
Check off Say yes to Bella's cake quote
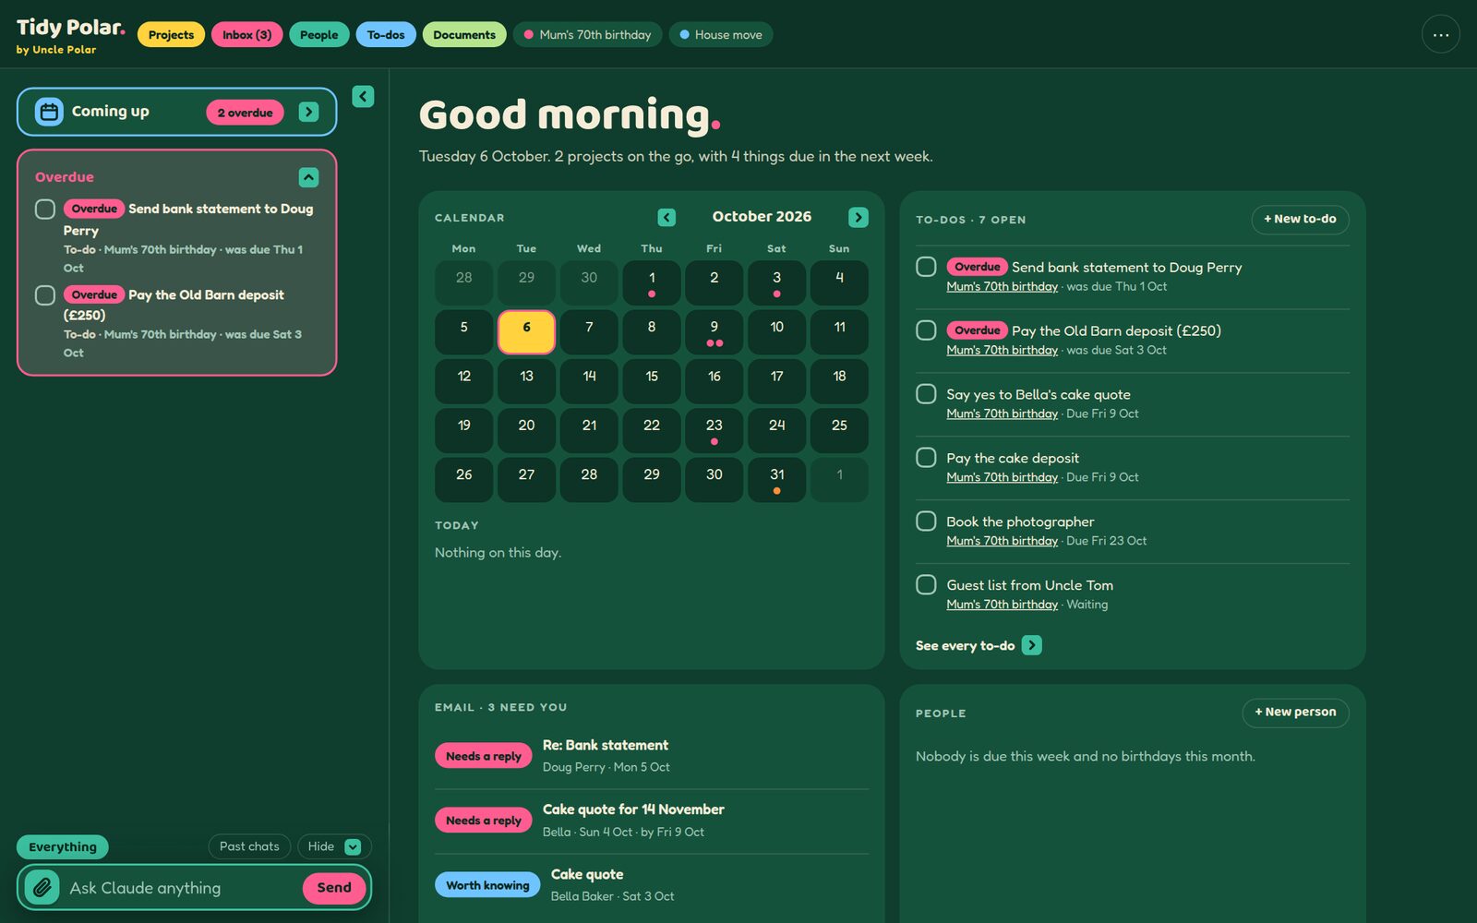pyautogui.click(x=926, y=394)
